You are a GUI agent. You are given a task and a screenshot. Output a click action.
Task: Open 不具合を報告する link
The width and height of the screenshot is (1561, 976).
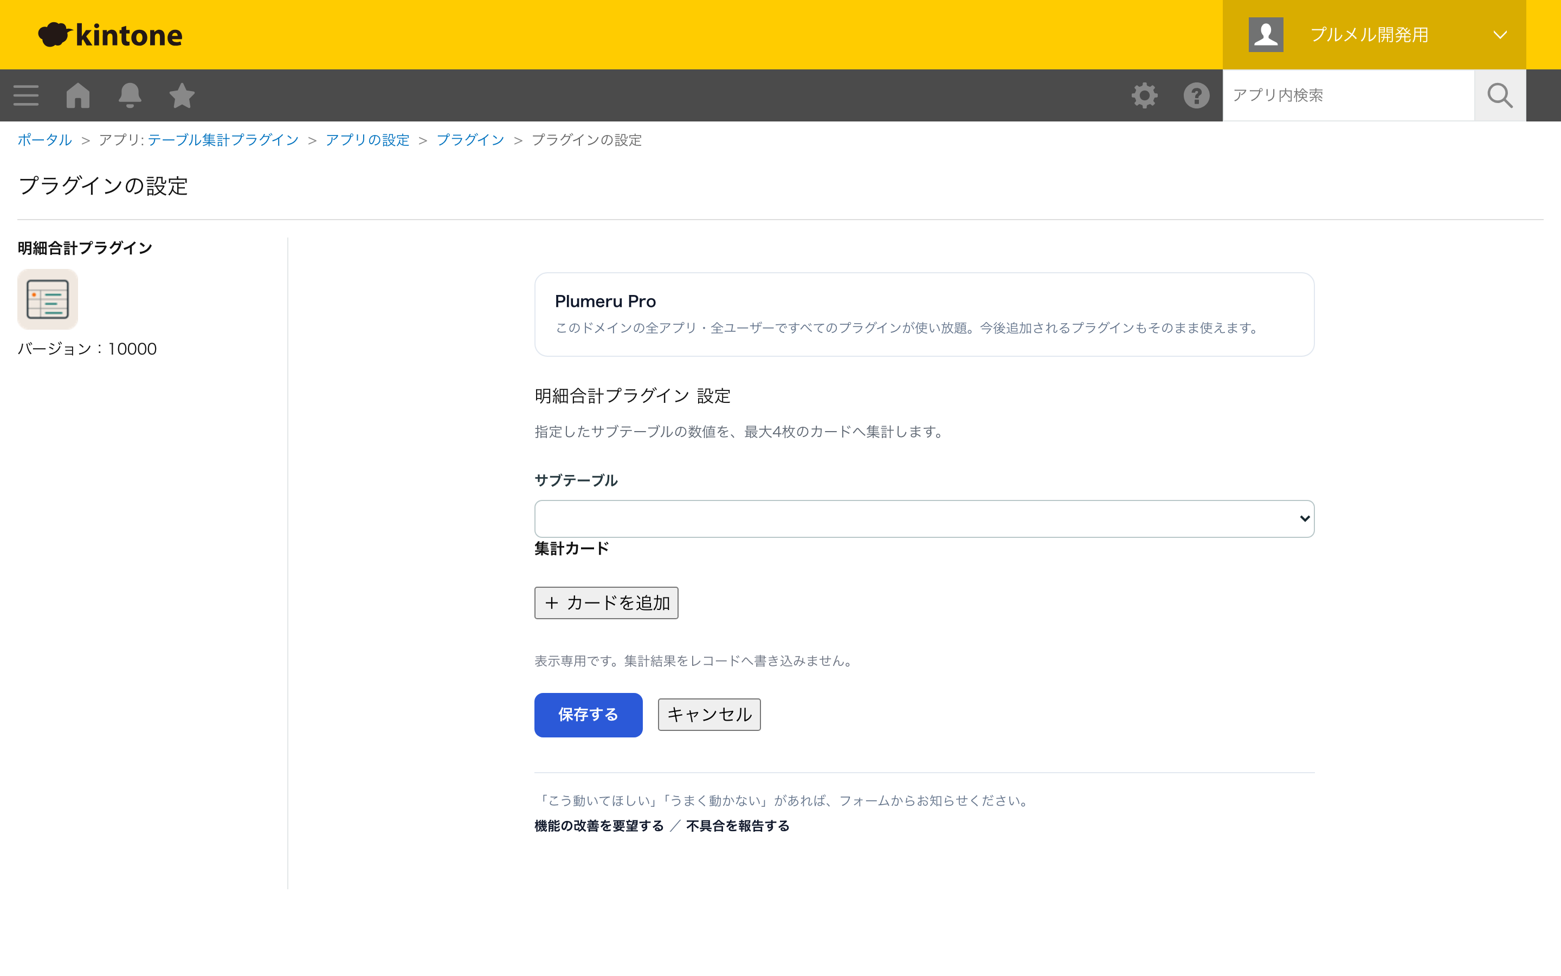coord(738,826)
